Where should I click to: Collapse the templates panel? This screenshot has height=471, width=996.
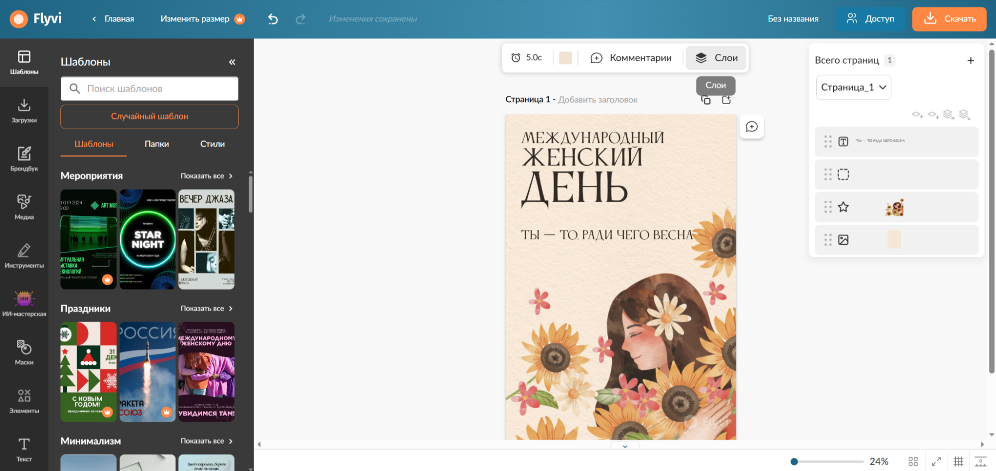232,62
